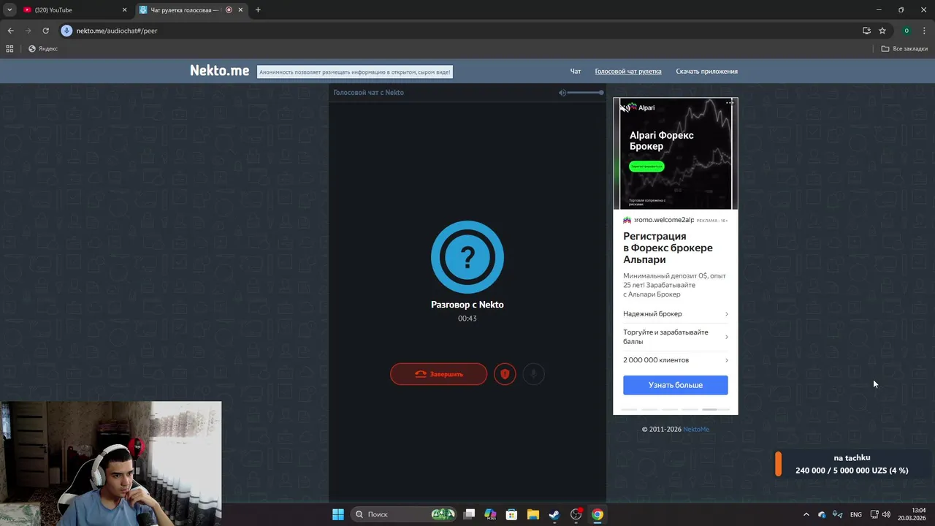Click green register button in Alpari ad
The image size is (935, 526).
pos(646,167)
